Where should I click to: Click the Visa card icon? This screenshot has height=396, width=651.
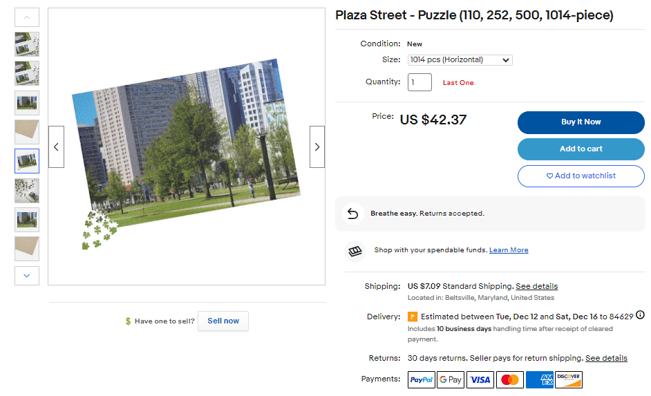click(480, 379)
